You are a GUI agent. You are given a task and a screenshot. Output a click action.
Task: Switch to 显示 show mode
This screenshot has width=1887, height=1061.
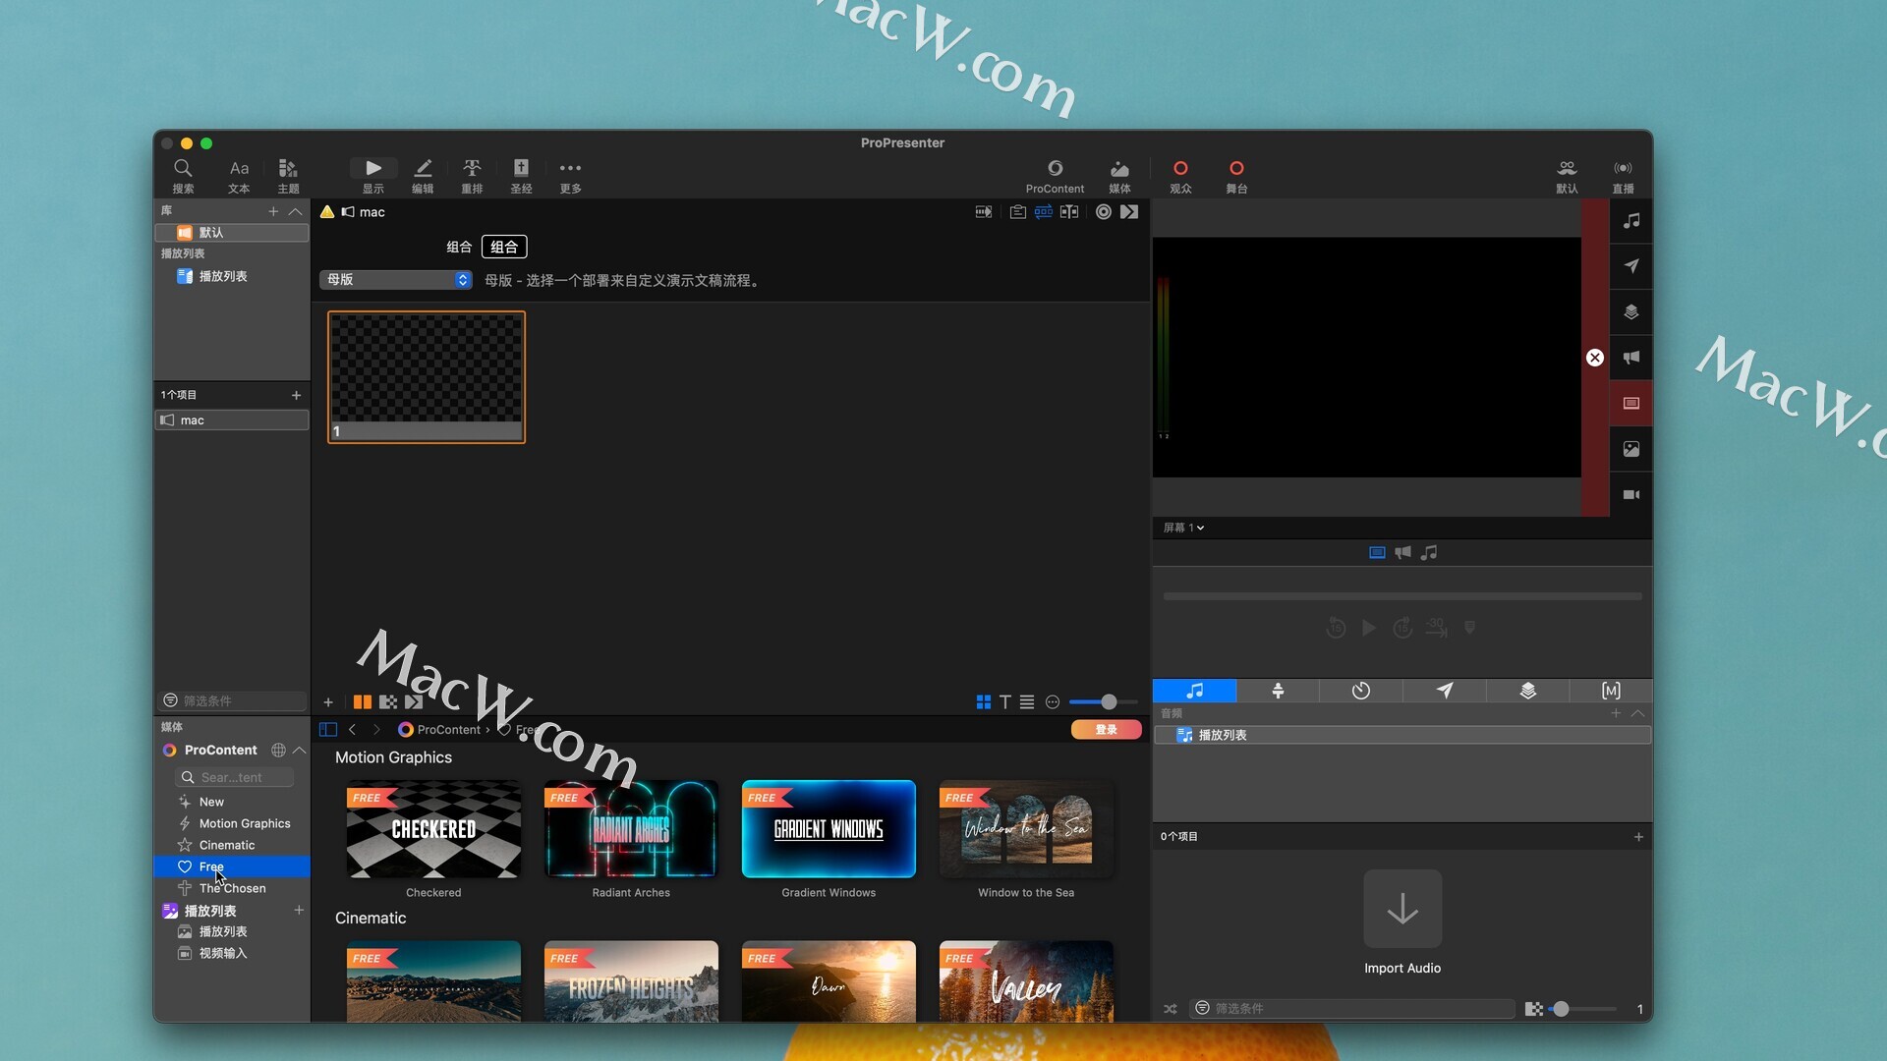tap(373, 176)
